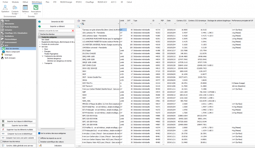255x148 pixels.
Task: Toggle Notation scientifique des valeurs checkbox
Action: tap(39, 142)
